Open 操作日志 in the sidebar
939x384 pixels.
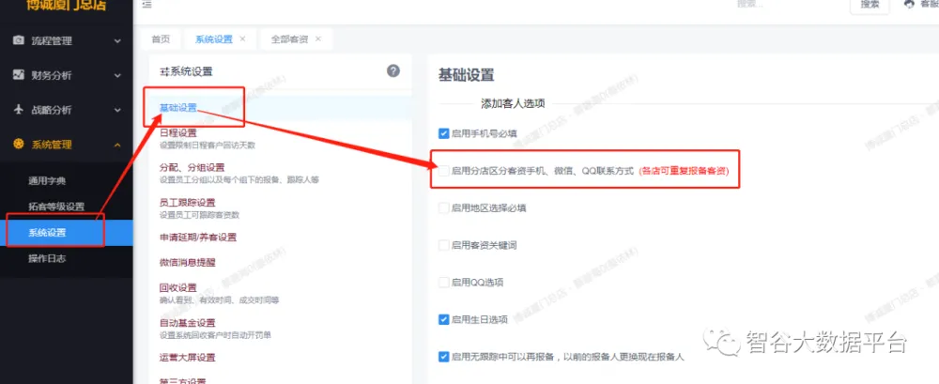coord(47,258)
